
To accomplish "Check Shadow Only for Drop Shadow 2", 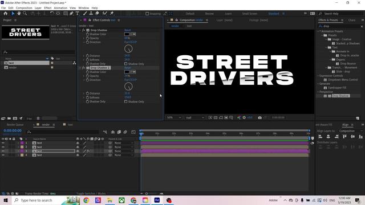I will (x=125, y=101).
